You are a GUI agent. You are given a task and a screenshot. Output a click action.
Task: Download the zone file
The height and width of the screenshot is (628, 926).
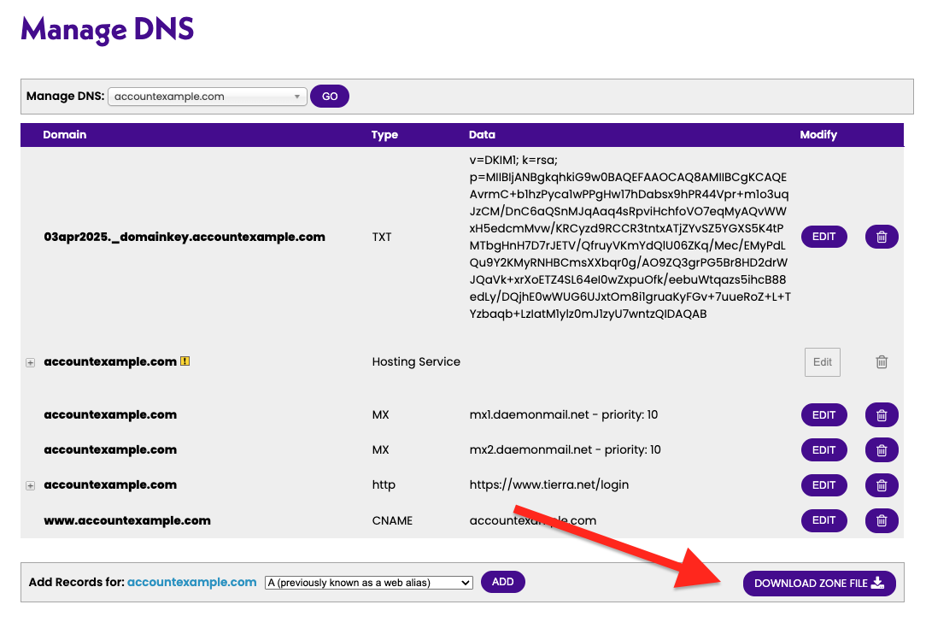click(x=818, y=584)
